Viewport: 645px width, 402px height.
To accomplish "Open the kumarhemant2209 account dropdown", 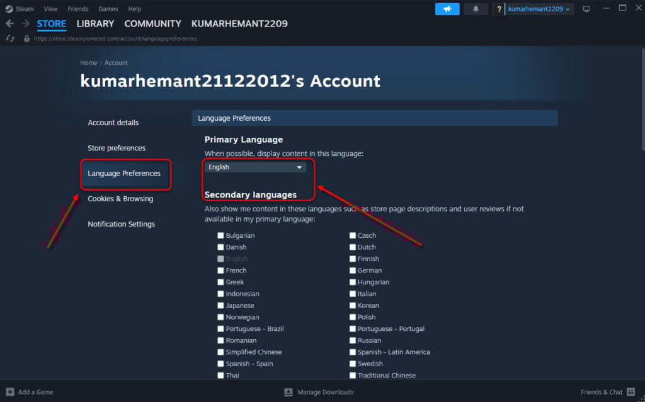I will pyautogui.click(x=539, y=9).
